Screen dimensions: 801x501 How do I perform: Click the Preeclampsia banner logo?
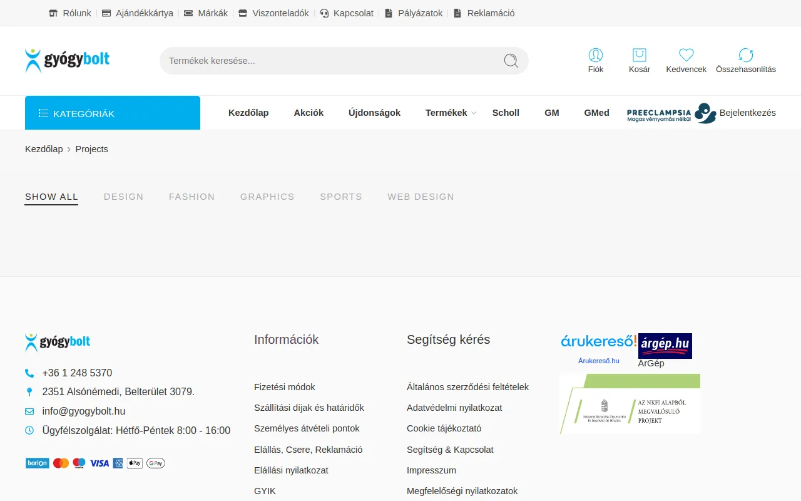pyautogui.click(x=671, y=113)
